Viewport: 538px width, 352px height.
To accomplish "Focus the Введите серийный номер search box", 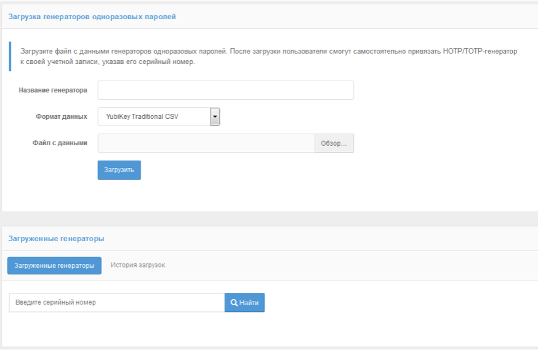I will pos(116,303).
